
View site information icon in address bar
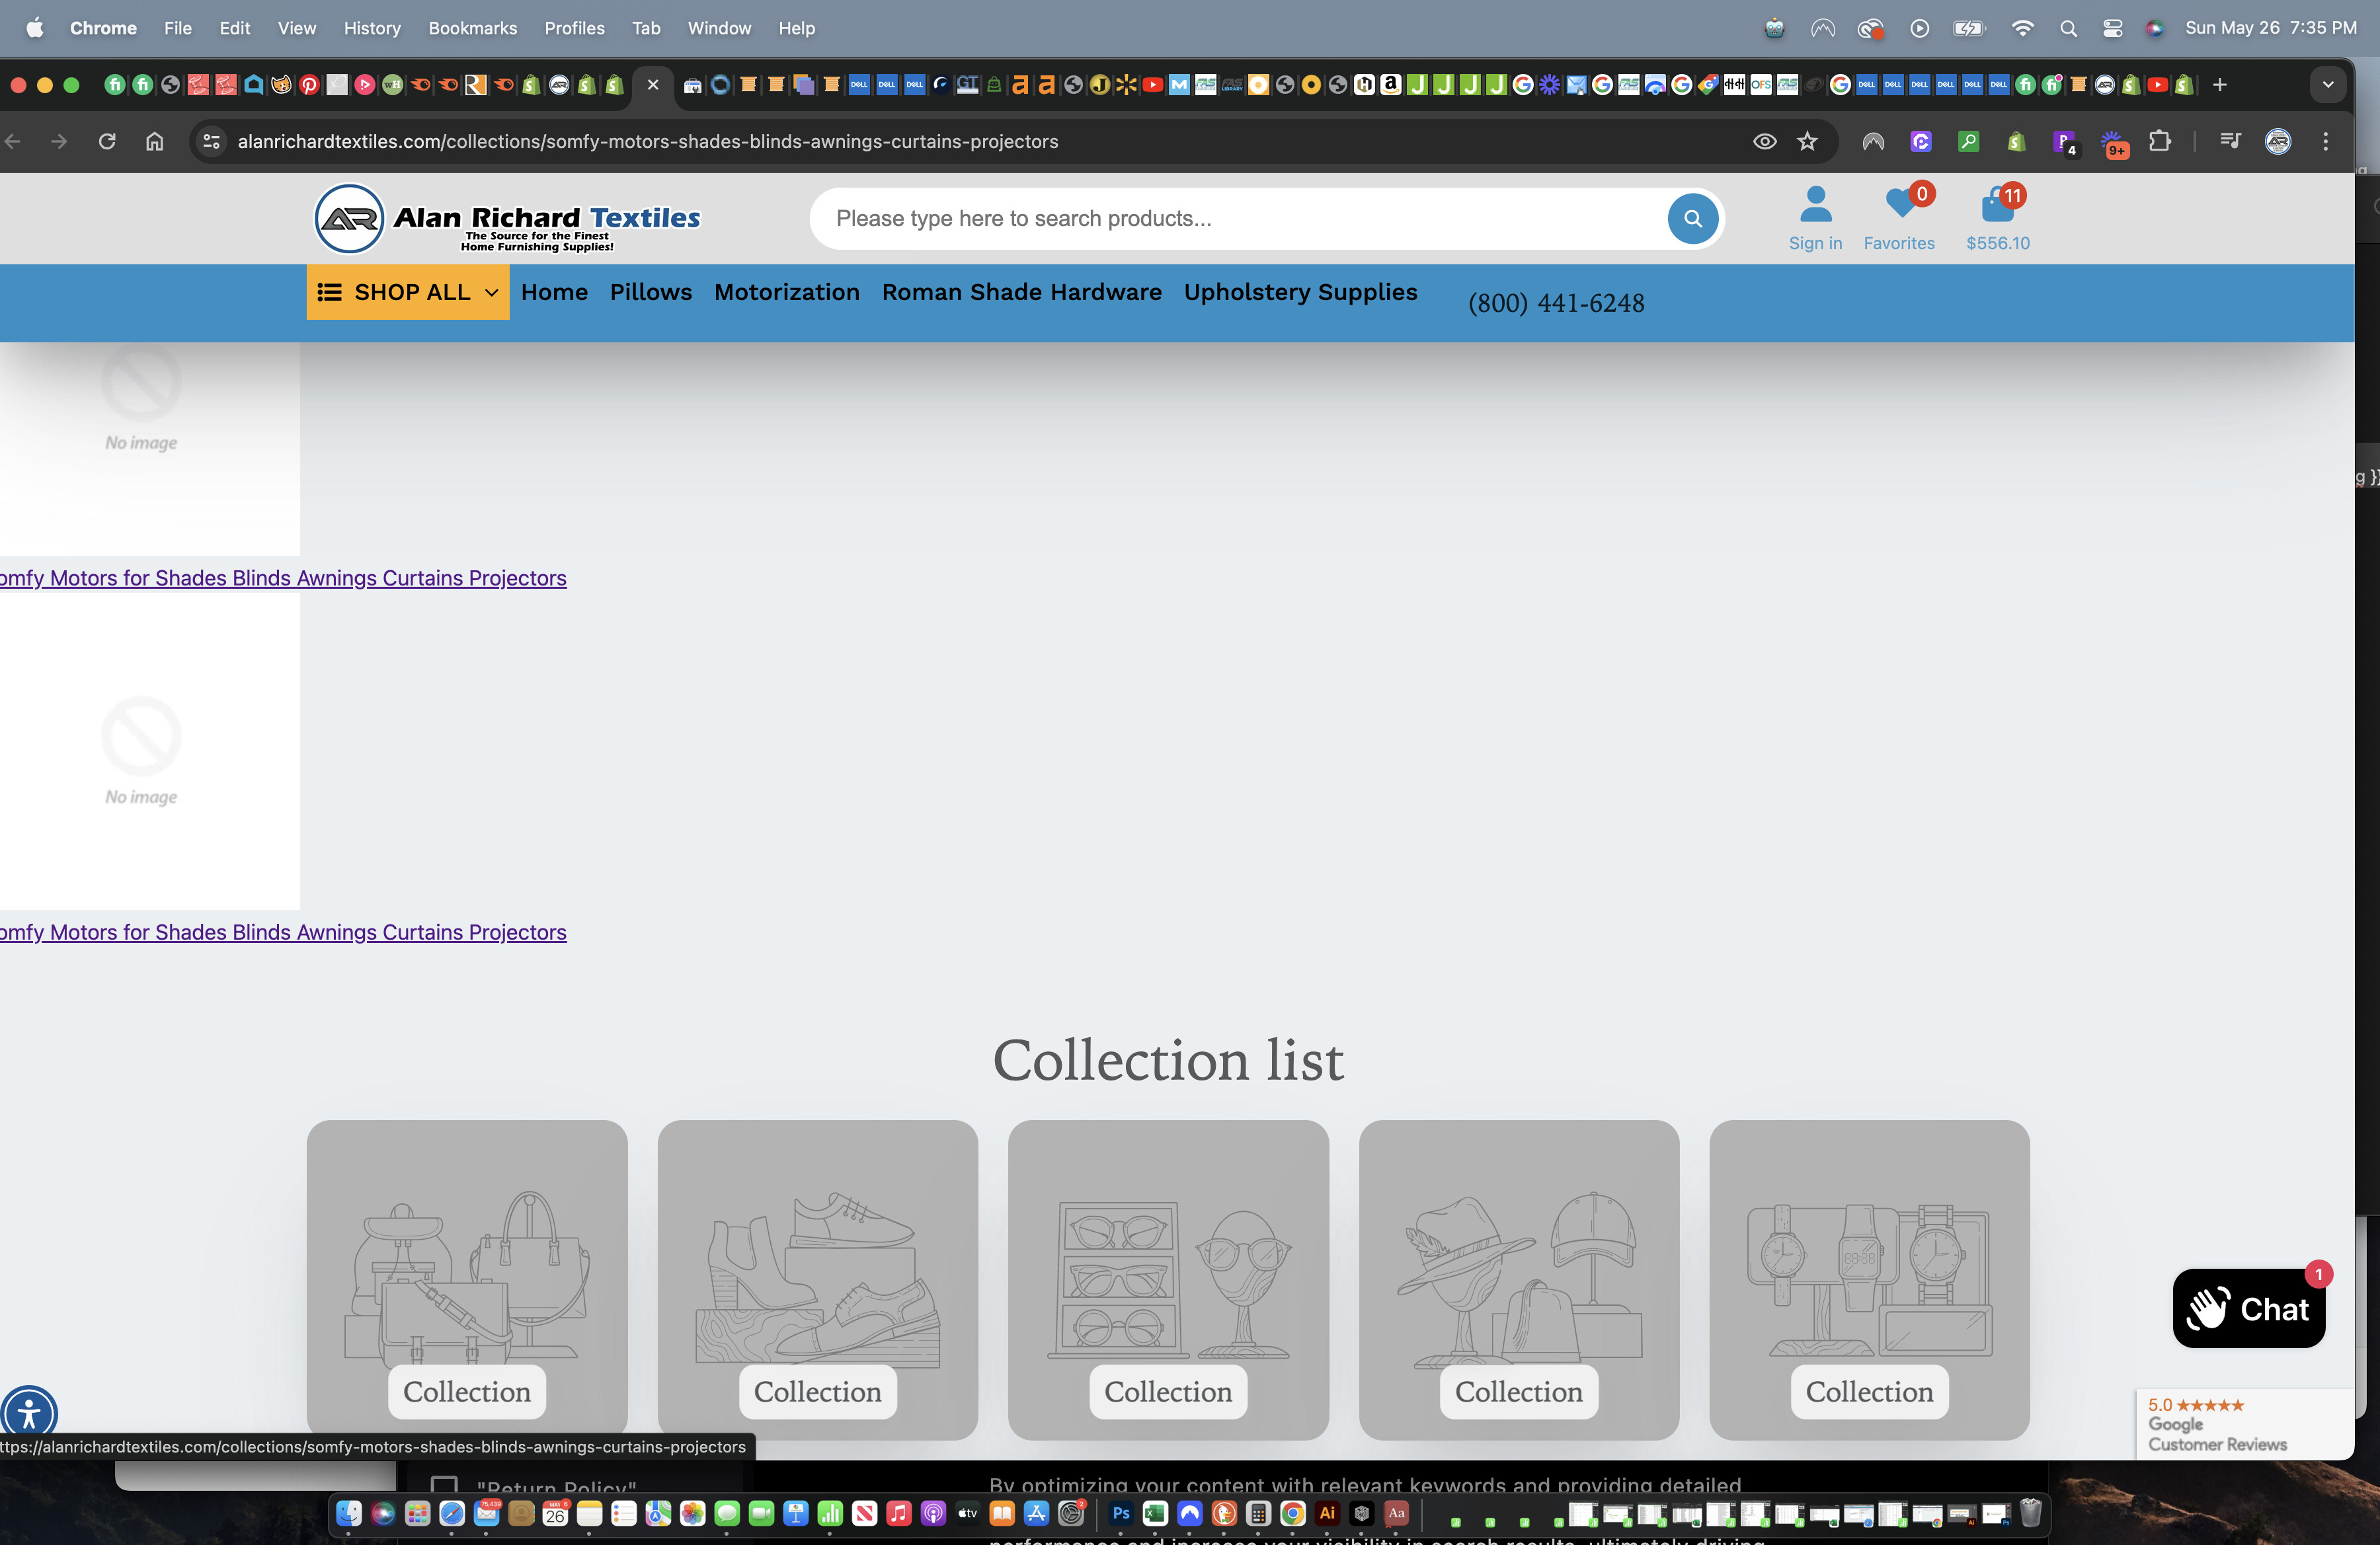click(211, 141)
